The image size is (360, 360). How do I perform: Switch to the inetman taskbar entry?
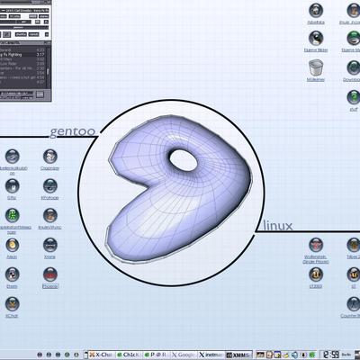[211, 355]
